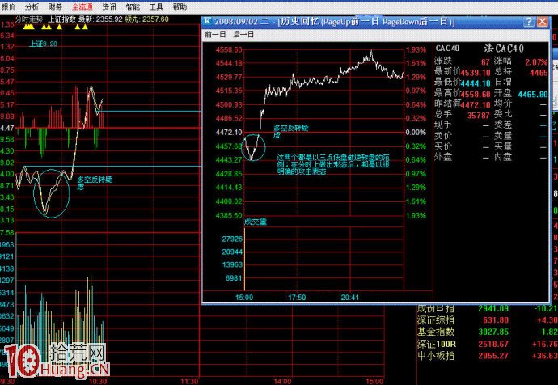Click the 多空反转疑虑 annotation in the CAC40 chart
This screenshot has height=385, width=558.
click(x=291, y=131)
